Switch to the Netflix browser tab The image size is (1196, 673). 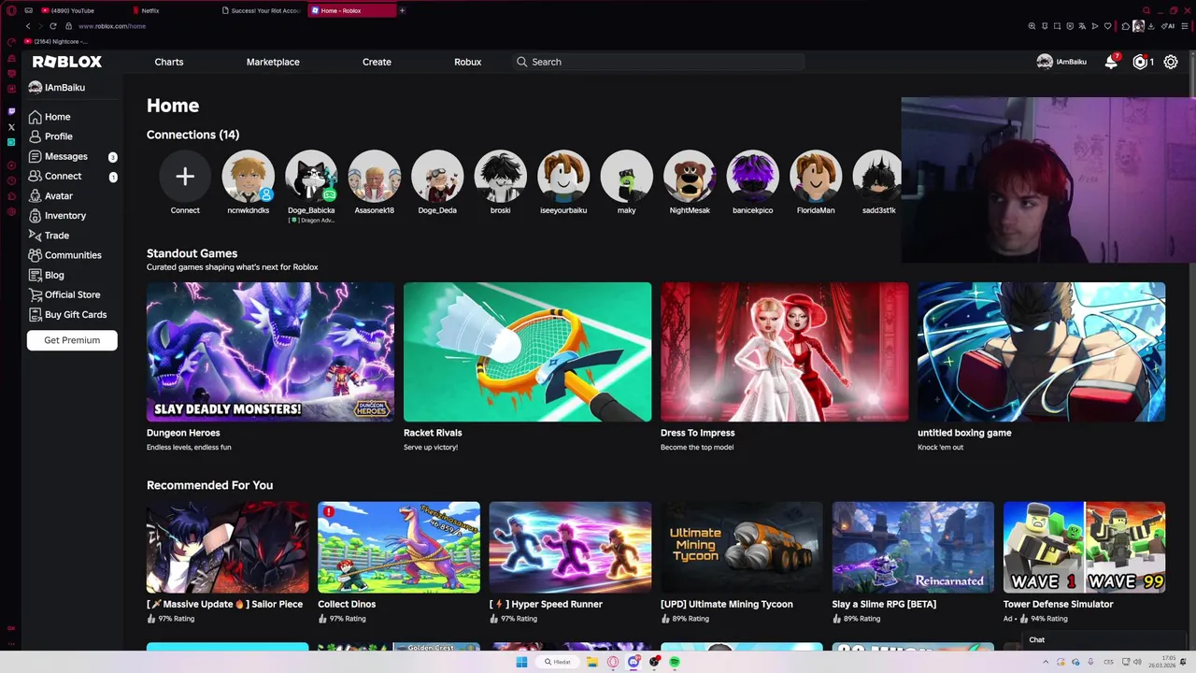coord(173,10)
